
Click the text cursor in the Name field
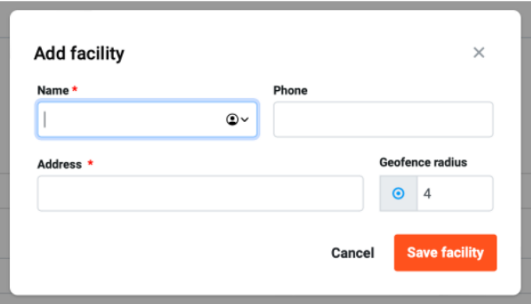[45, 119]
